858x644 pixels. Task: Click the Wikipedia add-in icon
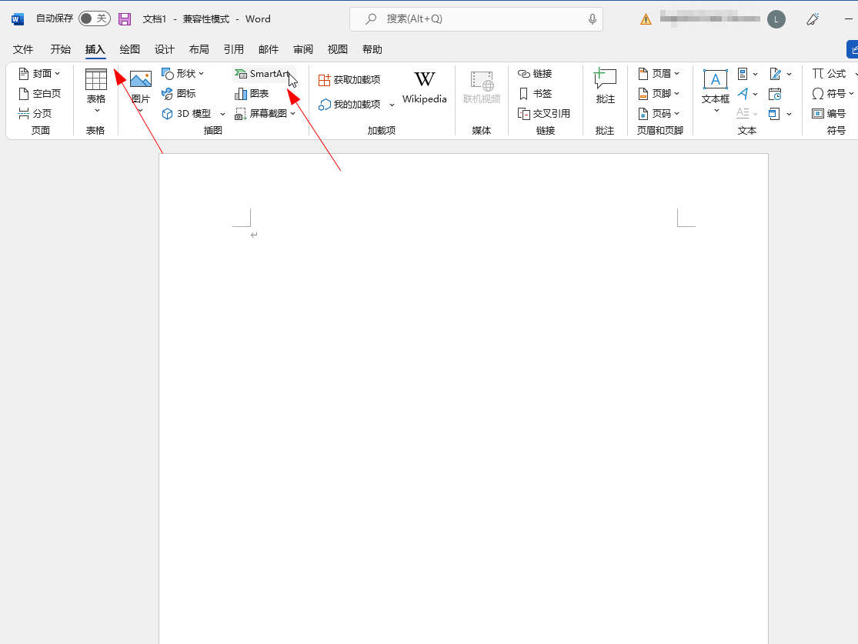[x=424, y=87]
